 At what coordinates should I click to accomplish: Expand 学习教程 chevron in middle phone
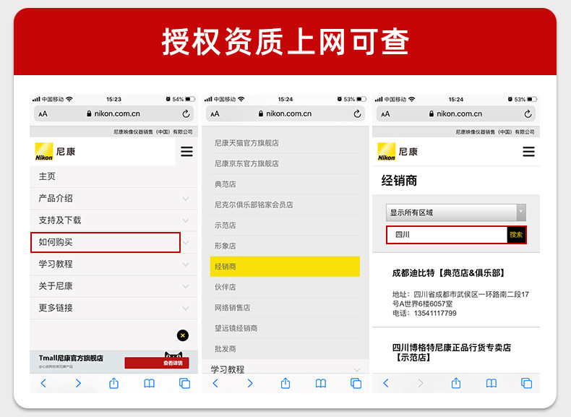357,369
